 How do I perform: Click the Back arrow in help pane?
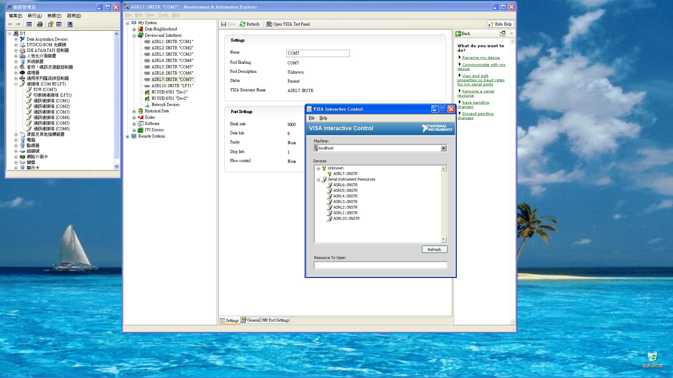pyautogui.click(x=458, y=34)
